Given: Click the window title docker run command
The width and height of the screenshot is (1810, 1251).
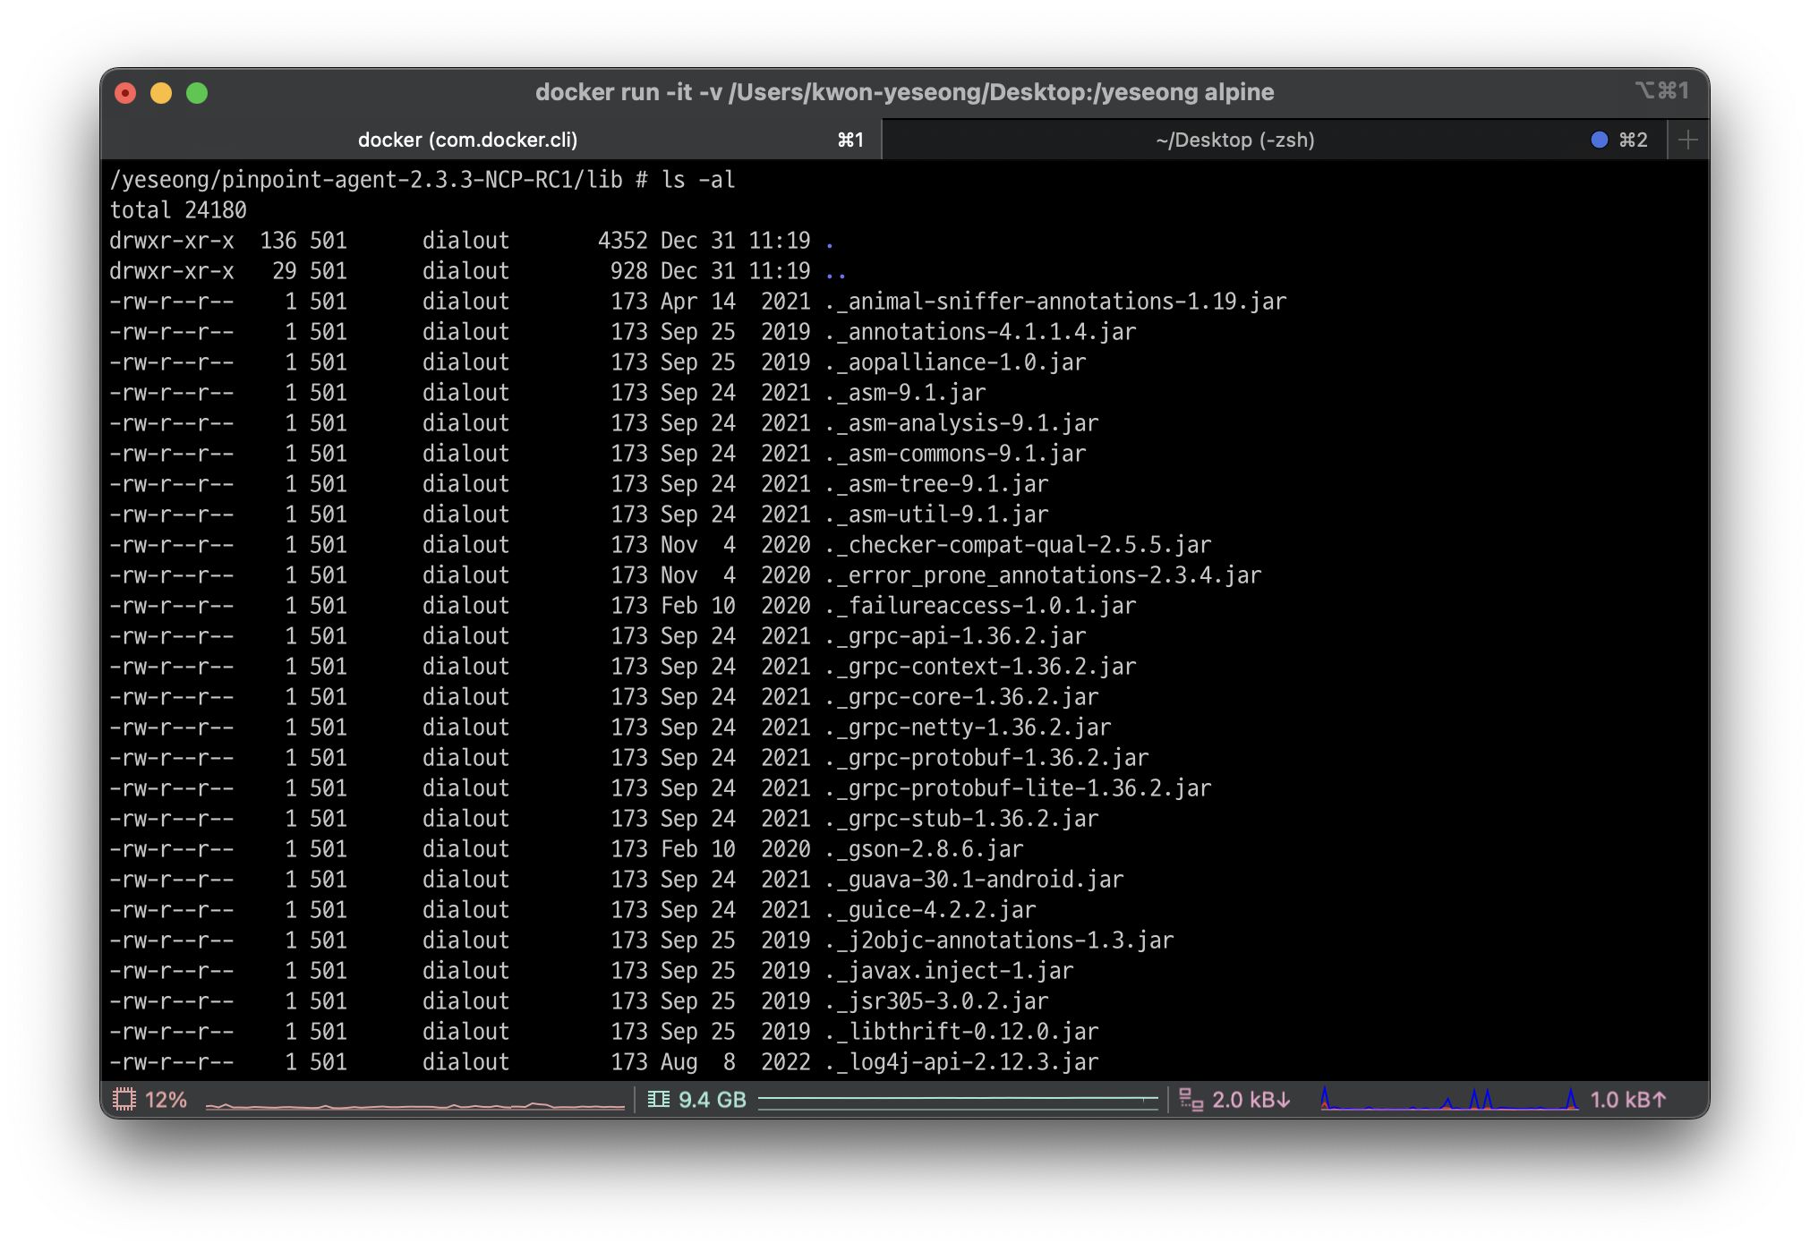Looking at the screenshot, I should tap(904, 92).
